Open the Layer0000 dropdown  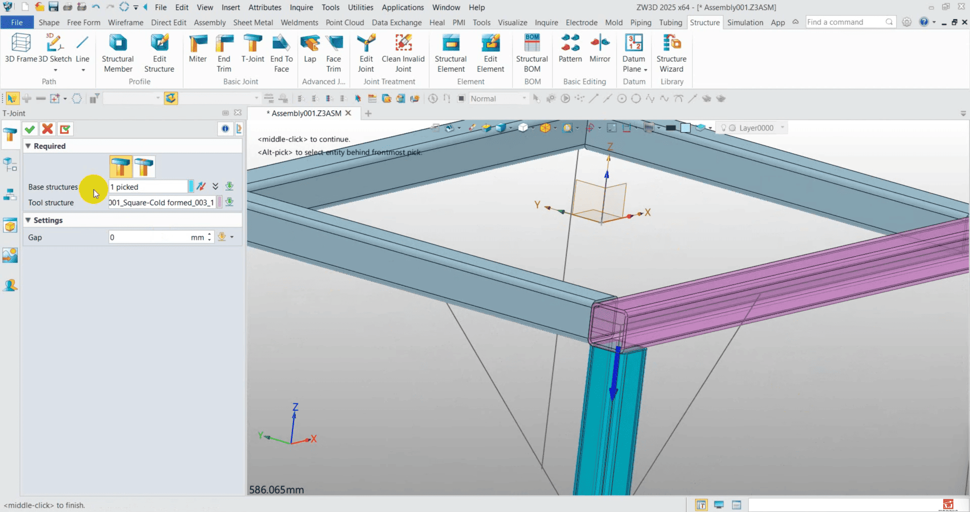tap(782, 128)
